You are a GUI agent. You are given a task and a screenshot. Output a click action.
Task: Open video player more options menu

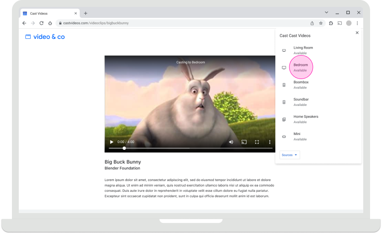pos(270,142)
